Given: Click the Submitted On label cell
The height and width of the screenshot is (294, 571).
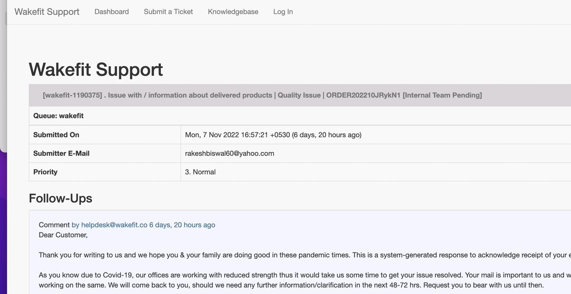Looking at the screenshot, I should (x=105, y=135).
